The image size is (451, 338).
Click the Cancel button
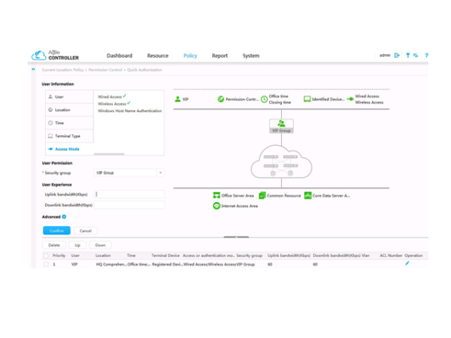pyautogui.click(x=86, y=231)
